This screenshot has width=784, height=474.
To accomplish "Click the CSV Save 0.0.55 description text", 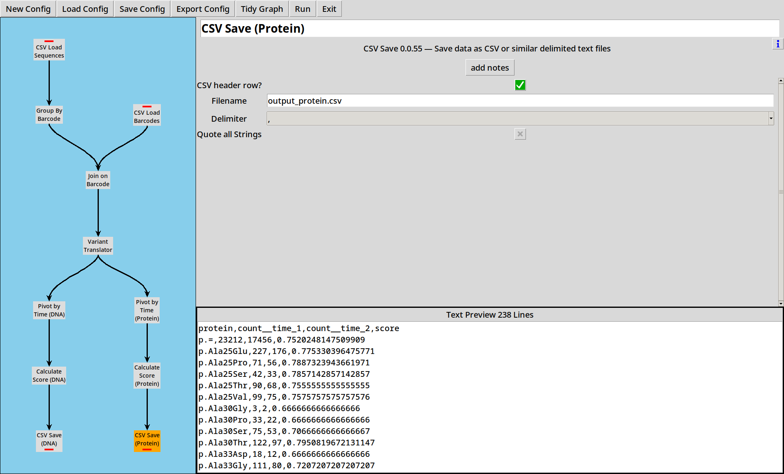I will point(487,49).
